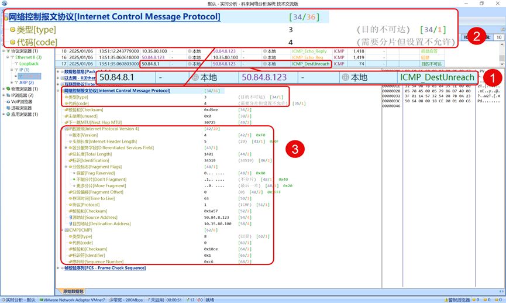
Task: Collapse the IP (1) tree node
Action: pos(12,70)
